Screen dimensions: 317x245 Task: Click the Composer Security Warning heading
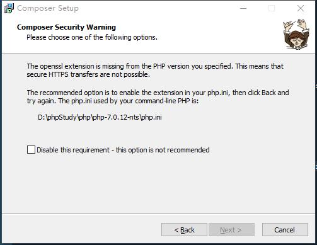point(66,27)
